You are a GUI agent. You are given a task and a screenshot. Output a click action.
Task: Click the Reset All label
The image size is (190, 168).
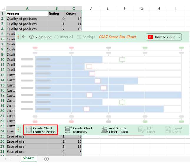tap(66, 37)
